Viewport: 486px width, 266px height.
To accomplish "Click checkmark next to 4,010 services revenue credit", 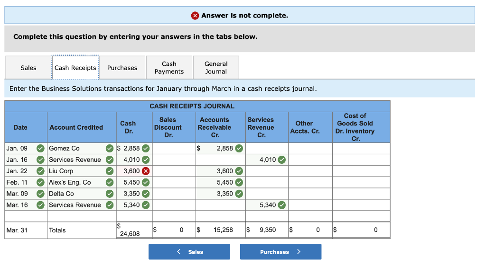I will pyautogui.click(x=281, y=160).
